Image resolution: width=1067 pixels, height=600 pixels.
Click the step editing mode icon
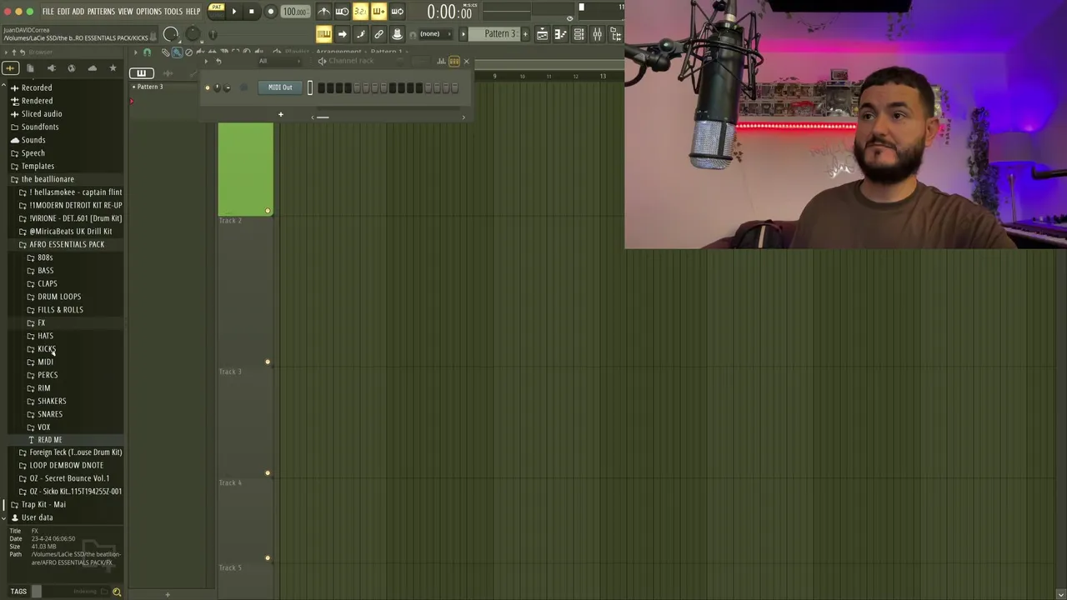(x=360, y=34)
